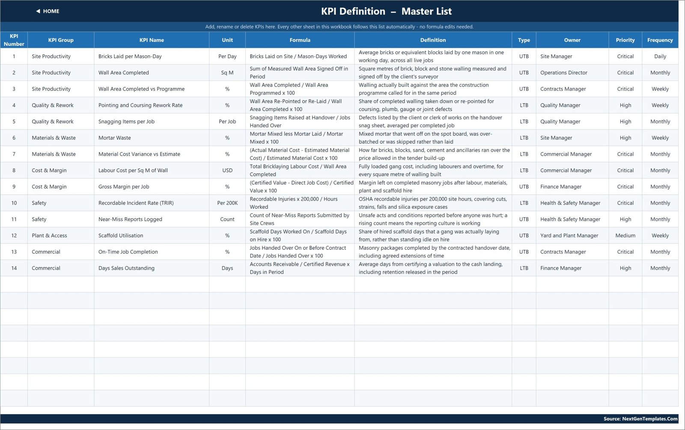Image resolution: width=685 pixels, height=430 pixels.
Task: Select the Owner column header
Action: tap(572, 40)
